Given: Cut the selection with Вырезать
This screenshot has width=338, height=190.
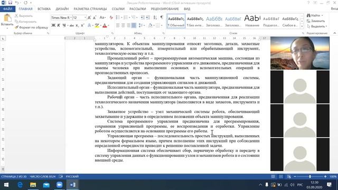Looking at the screenshot, I should (24, 16).
